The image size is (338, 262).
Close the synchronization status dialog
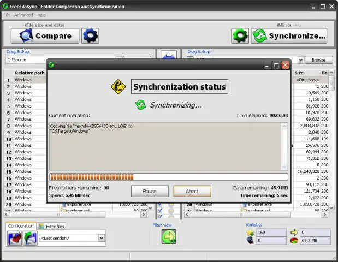(285, 65)
